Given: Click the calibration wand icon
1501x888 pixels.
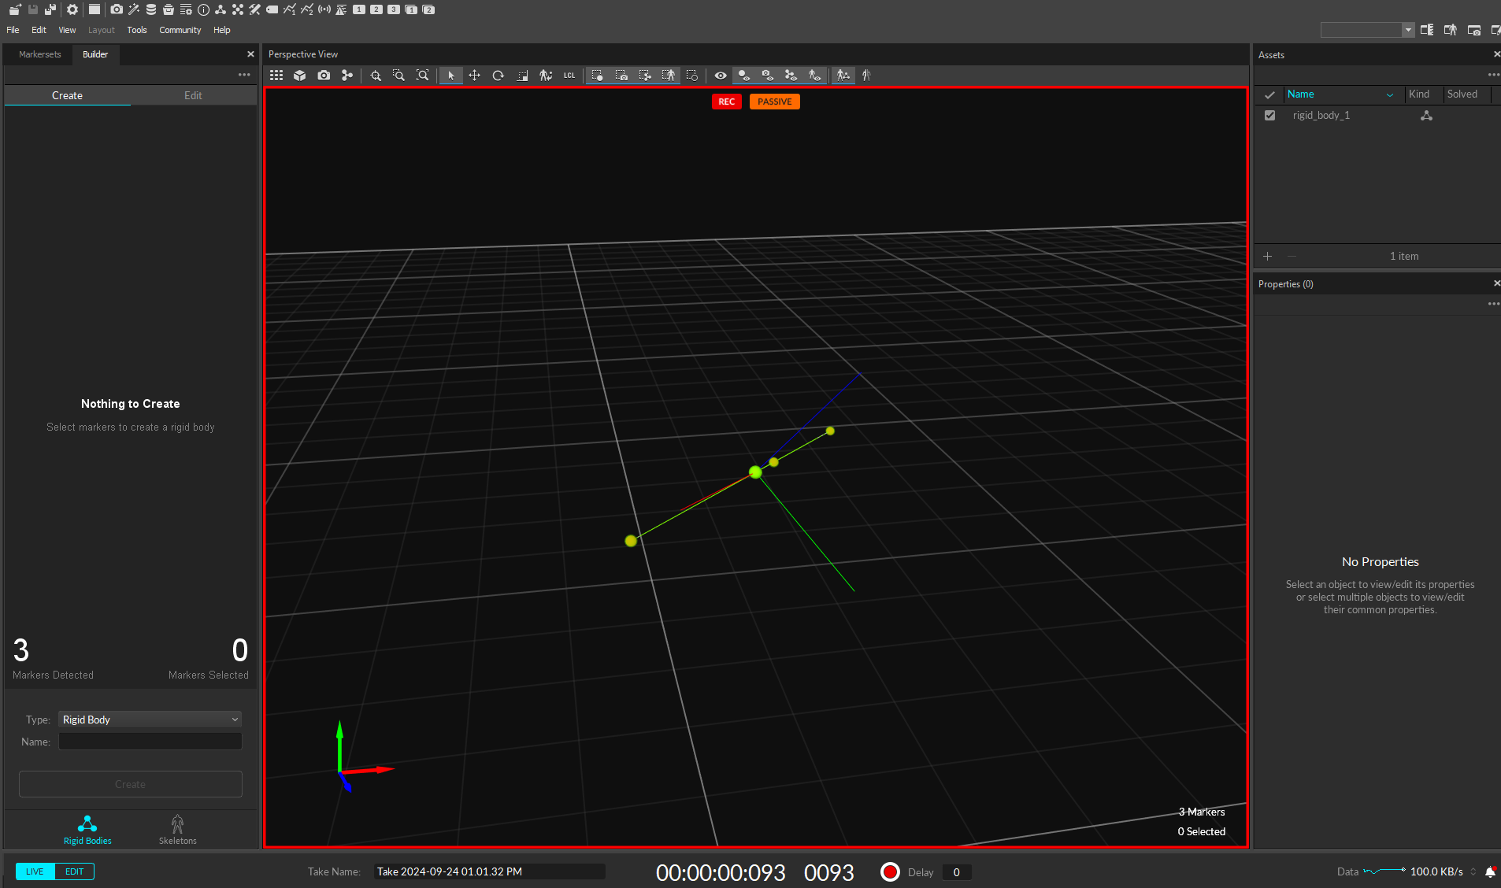Looking at the screenshot, I should (x=134, y=9).
